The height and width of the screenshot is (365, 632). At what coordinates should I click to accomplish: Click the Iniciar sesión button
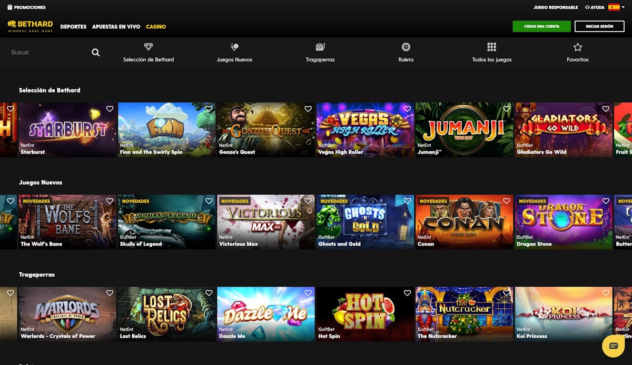click(599, 26)
